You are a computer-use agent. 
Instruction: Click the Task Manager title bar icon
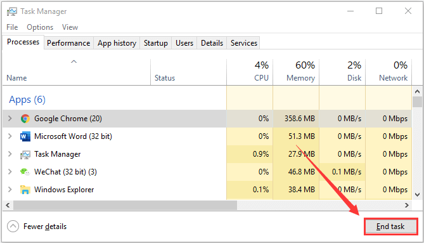[x=12, y=11]
